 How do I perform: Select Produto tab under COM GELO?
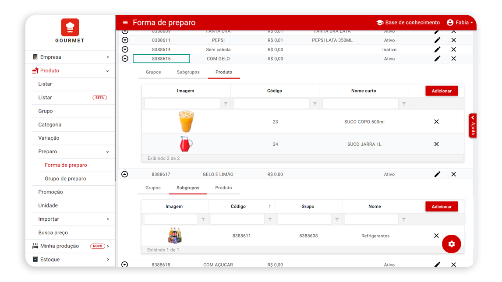[224, 72]
